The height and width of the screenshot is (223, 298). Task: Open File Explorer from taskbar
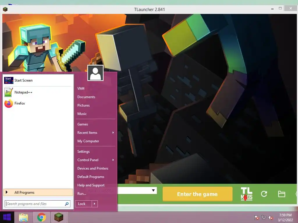coord(24,217)
